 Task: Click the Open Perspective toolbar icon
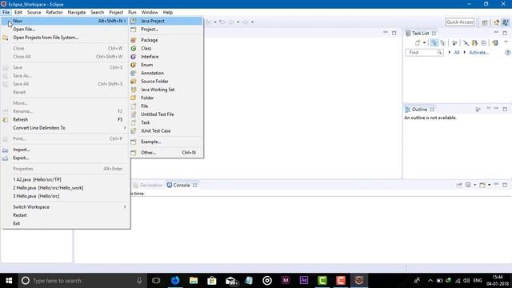485,22
